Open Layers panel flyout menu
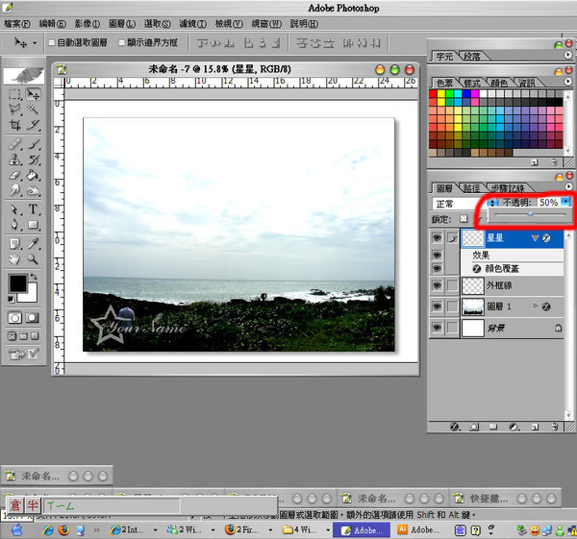 tap(569, 186)
